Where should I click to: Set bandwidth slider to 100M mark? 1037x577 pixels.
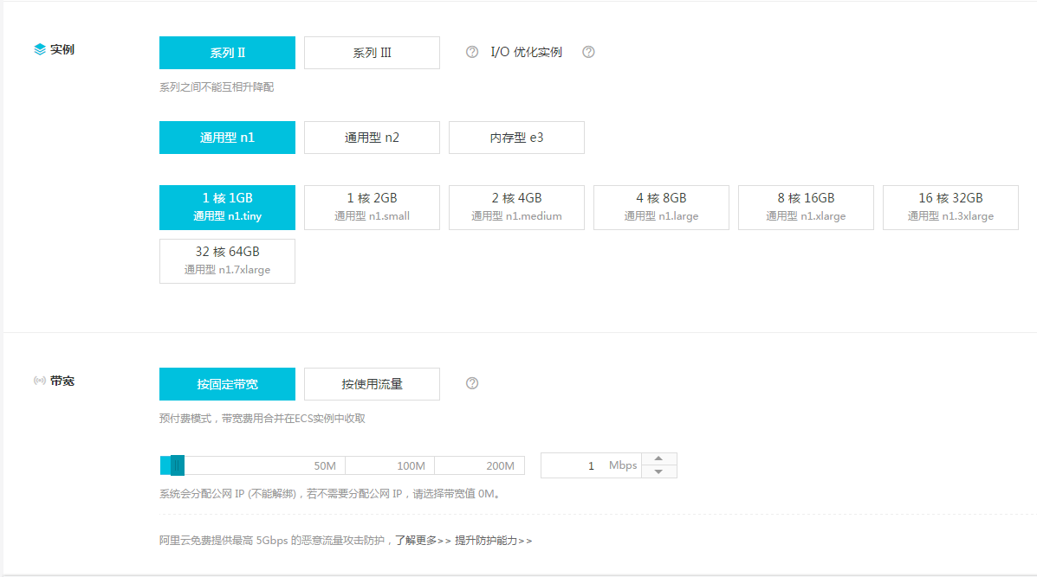pyautogui.click(x=411, y=465)
